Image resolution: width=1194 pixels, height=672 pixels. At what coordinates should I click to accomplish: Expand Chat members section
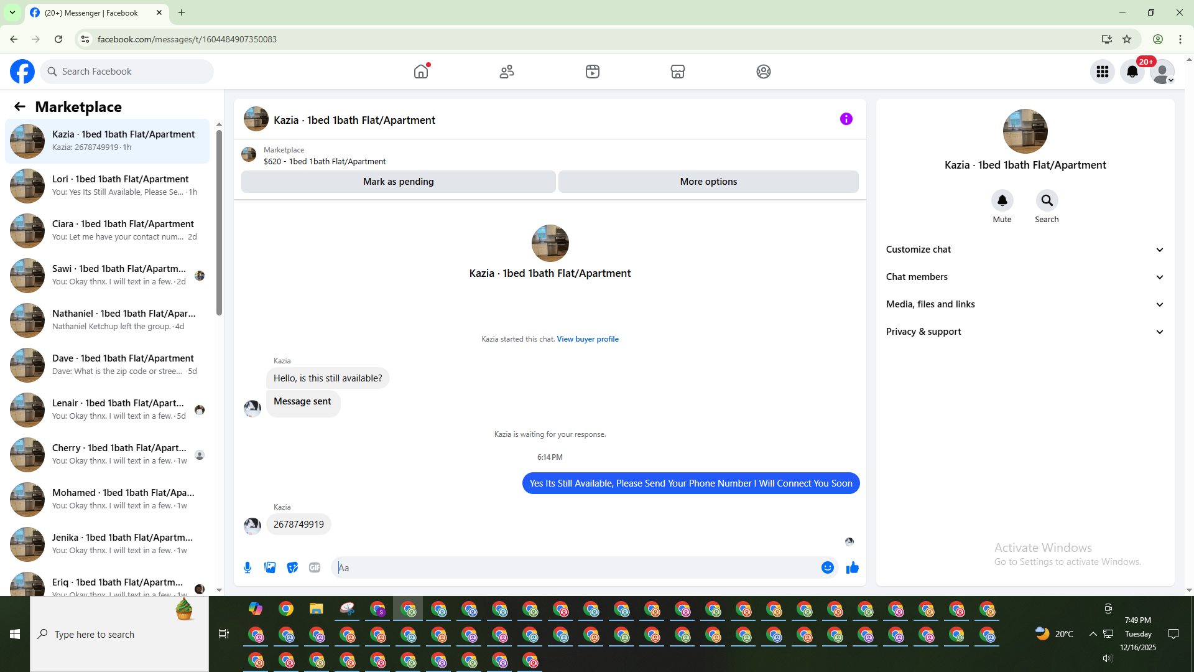(1025, 277)
